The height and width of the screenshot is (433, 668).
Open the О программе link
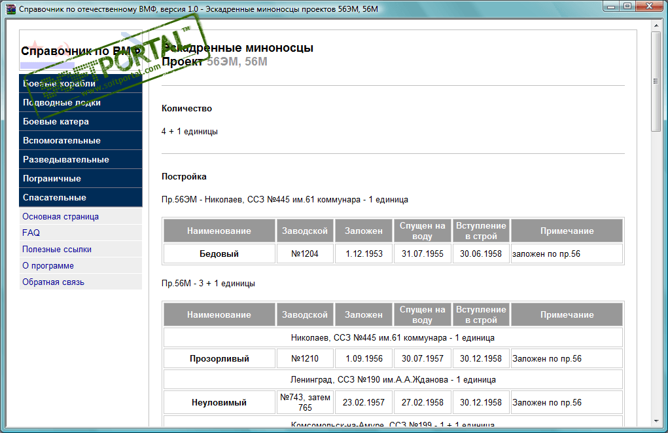point(48,266)
